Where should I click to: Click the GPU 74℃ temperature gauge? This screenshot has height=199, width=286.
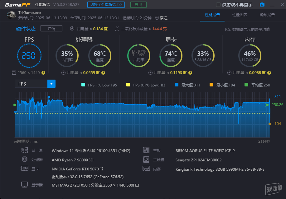click(171, 56)
